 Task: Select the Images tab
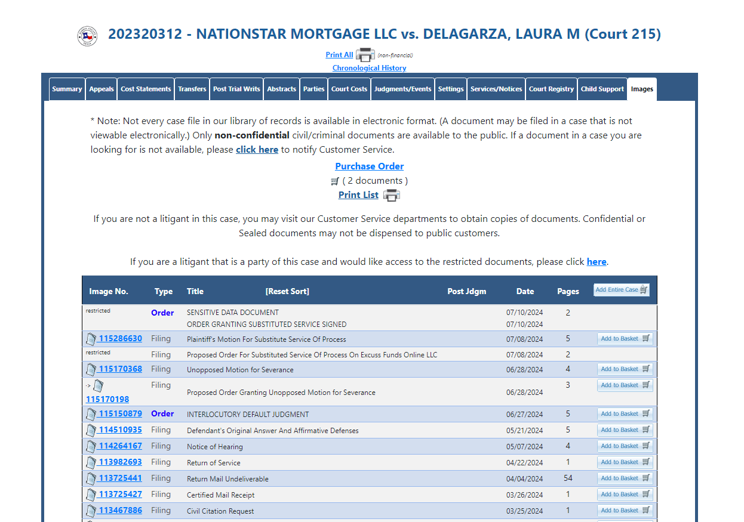point(642,89)
